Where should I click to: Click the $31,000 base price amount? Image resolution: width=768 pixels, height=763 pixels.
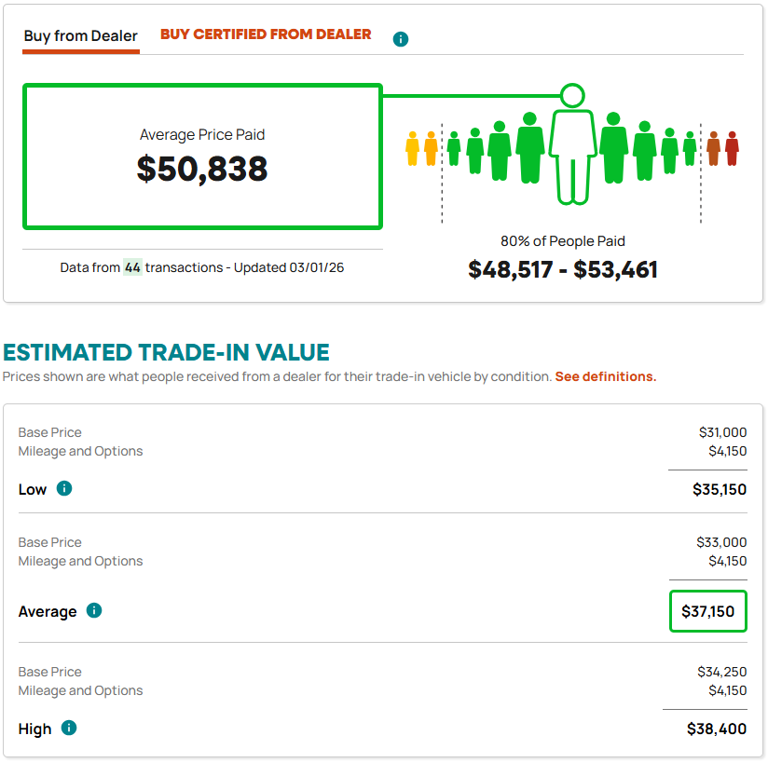coord(722,432)
